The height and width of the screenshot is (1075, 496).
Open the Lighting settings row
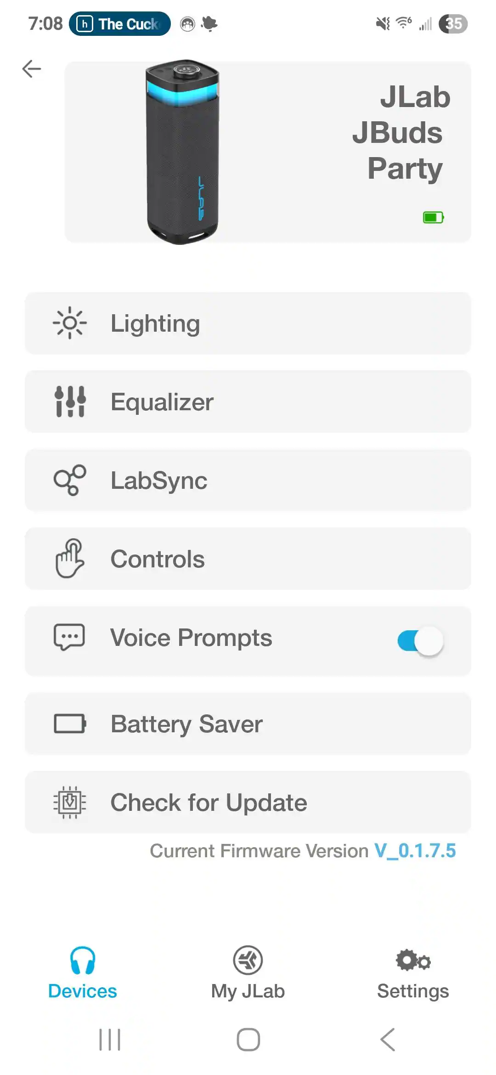248,323
